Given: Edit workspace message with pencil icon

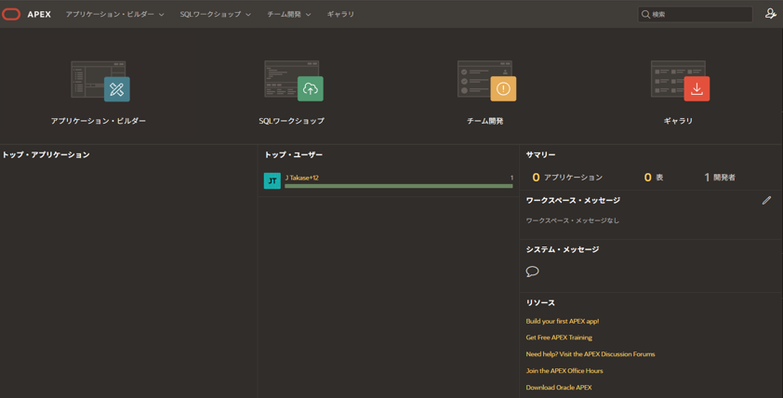Looking at the screenshot, I should (x=766, y=200).
